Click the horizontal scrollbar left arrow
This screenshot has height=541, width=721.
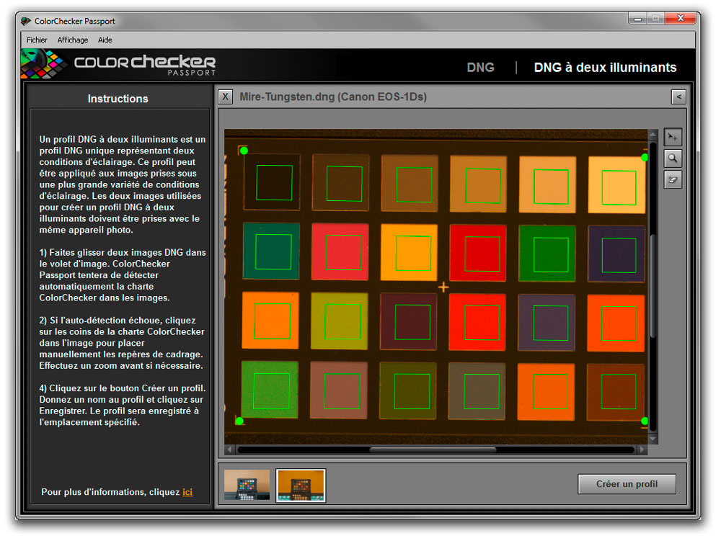tap(230, 450)
